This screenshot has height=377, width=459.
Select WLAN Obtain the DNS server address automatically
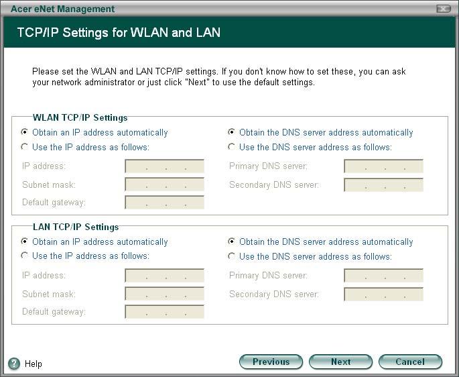pyautogui.click(x=232, y=132)
